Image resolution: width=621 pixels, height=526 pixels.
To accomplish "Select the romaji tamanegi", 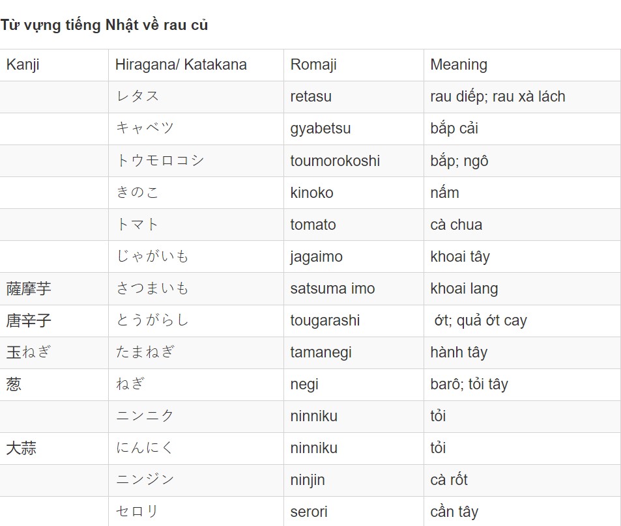I will point(321,353).
